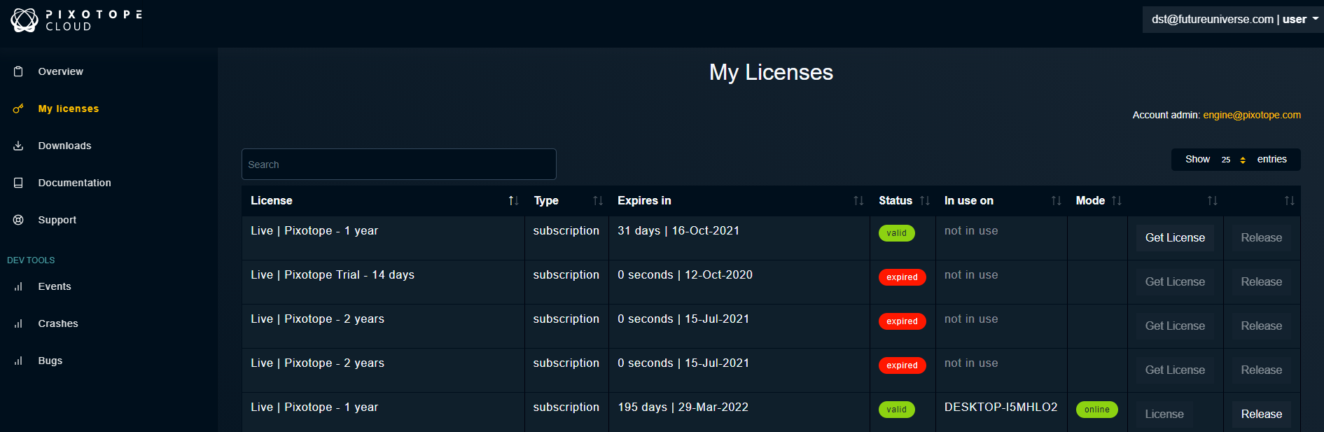Click the Events bar chart icon
1324x432 pixels.
click(18, 286)
